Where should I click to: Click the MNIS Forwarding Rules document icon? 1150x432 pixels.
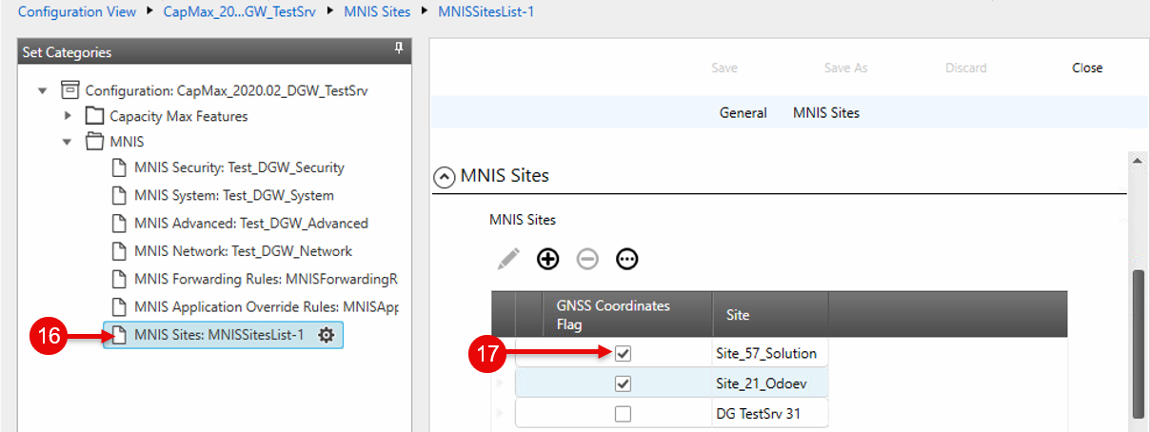tap(119, 280)
